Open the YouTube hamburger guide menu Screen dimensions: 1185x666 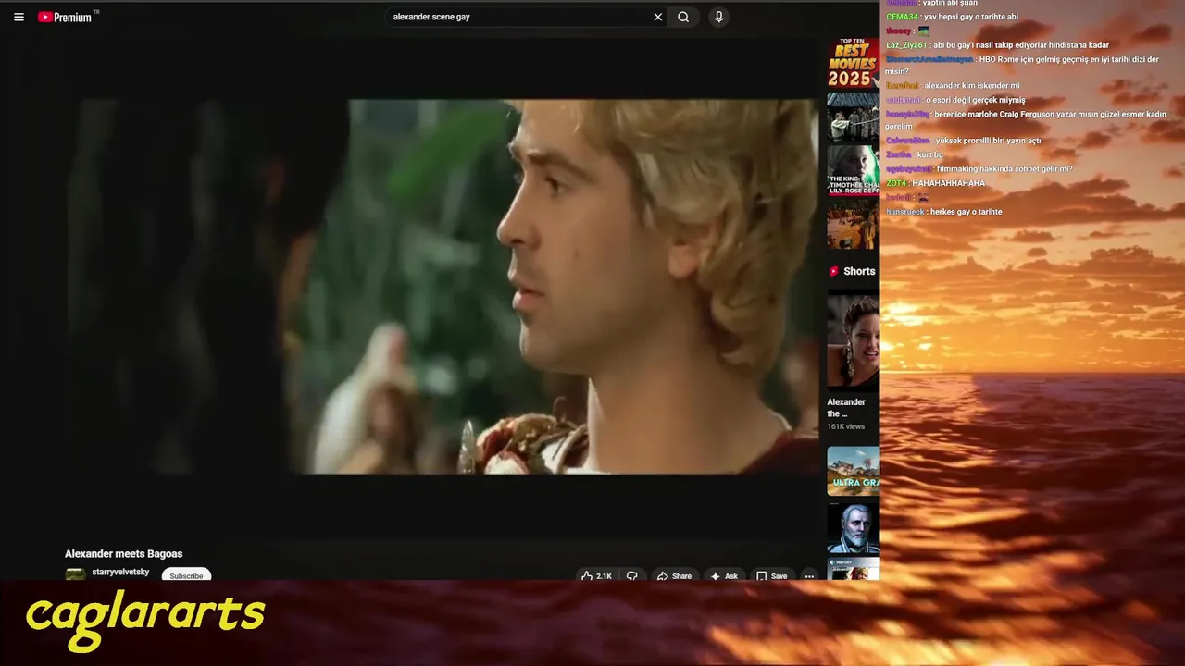19,17
